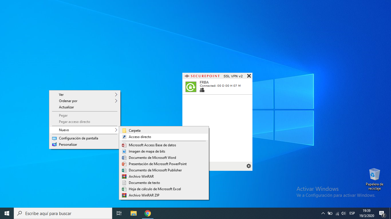Select Papelera de reciclaje desktop icon
The height and width of the screenshot is (219, 391).
pos(374,179)
